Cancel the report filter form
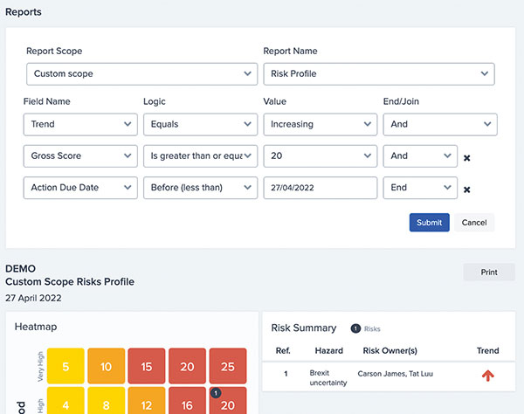Image resolution: width=524 pixels, height=414 pixels. [x=474, y=223]
